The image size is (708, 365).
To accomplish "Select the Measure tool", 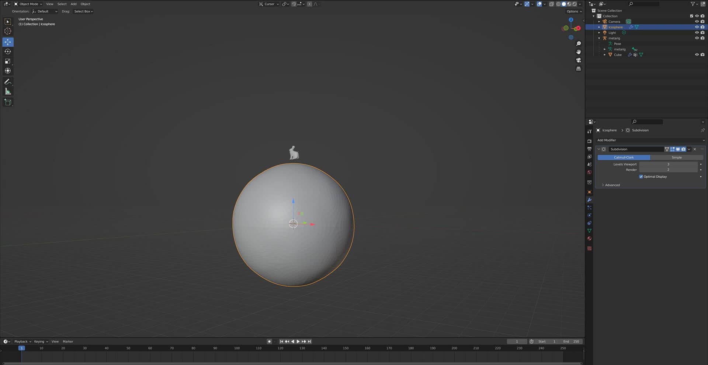I will point(8,91).
